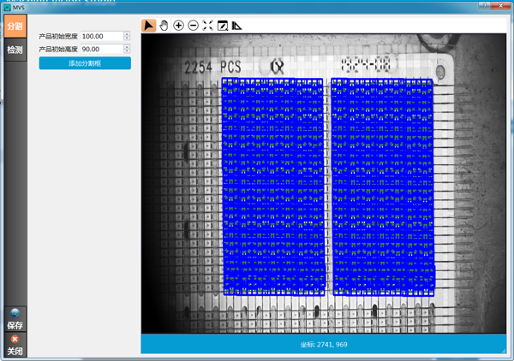Fit image to window with expand icon
This screenshot has height=361, width=514.
click(x=207, y=26)
